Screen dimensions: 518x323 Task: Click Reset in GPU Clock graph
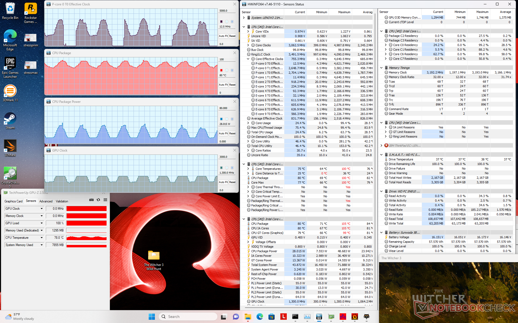point(232,182)
